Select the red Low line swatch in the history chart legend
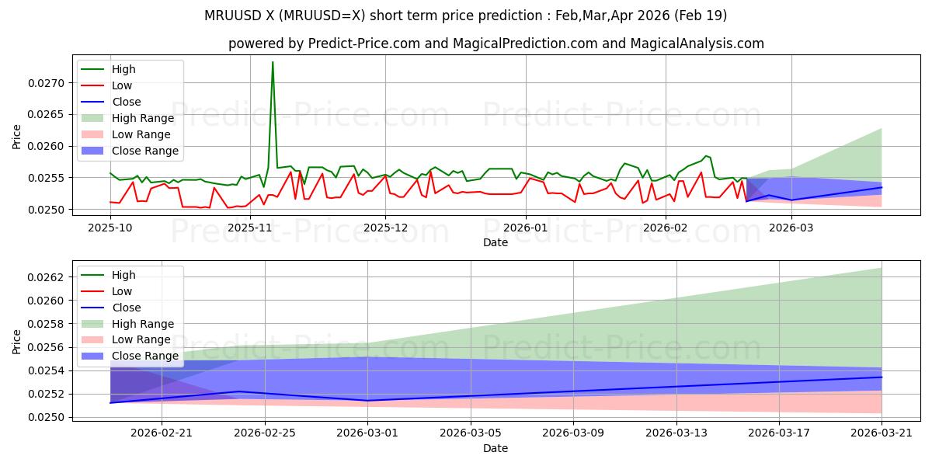This screenshot has width=932, height=466. point(94,85)
